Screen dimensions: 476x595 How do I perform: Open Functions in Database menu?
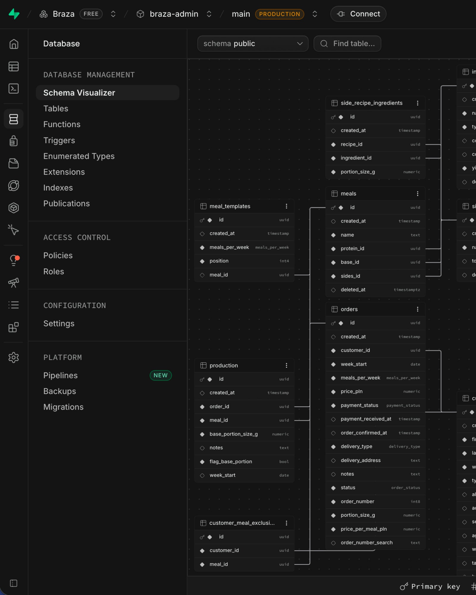(x=62, y=124)
